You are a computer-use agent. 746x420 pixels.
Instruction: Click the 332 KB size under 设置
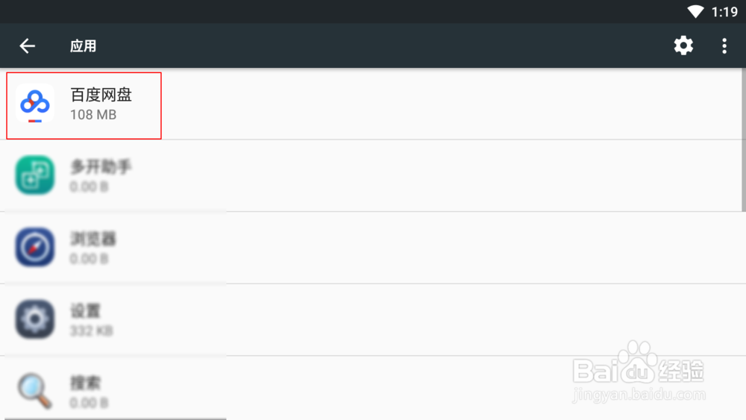click(91, 330)
